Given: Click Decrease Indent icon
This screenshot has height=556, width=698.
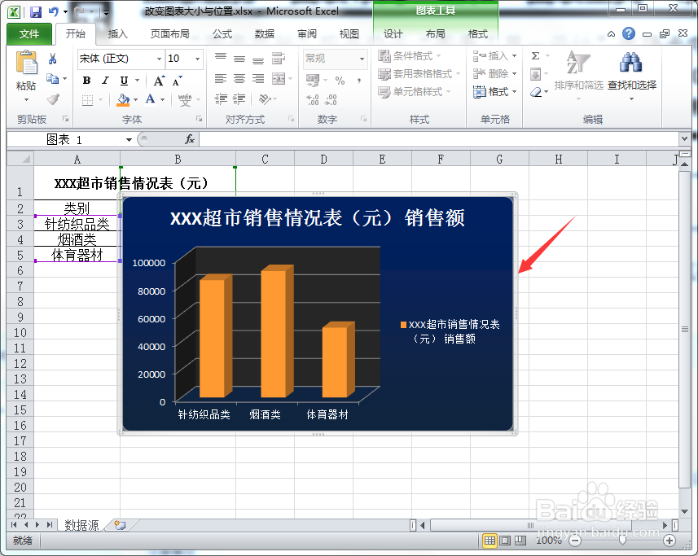Looking at the screenshot, I should (221, 99).
